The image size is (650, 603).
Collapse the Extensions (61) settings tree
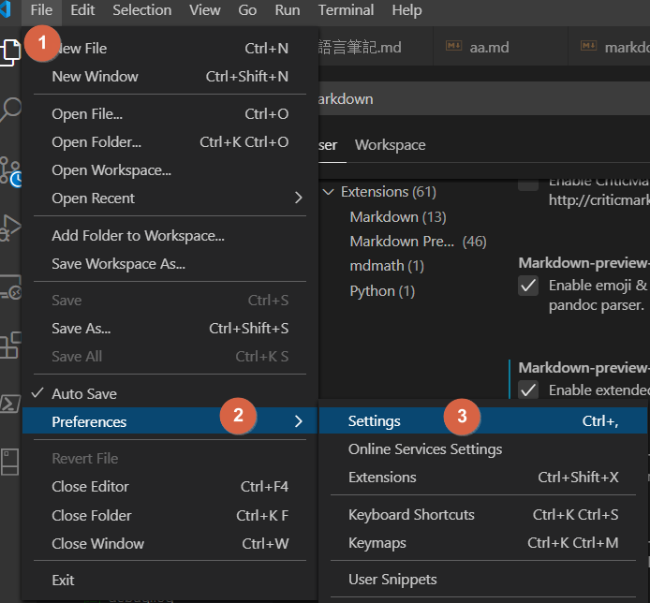329,192
